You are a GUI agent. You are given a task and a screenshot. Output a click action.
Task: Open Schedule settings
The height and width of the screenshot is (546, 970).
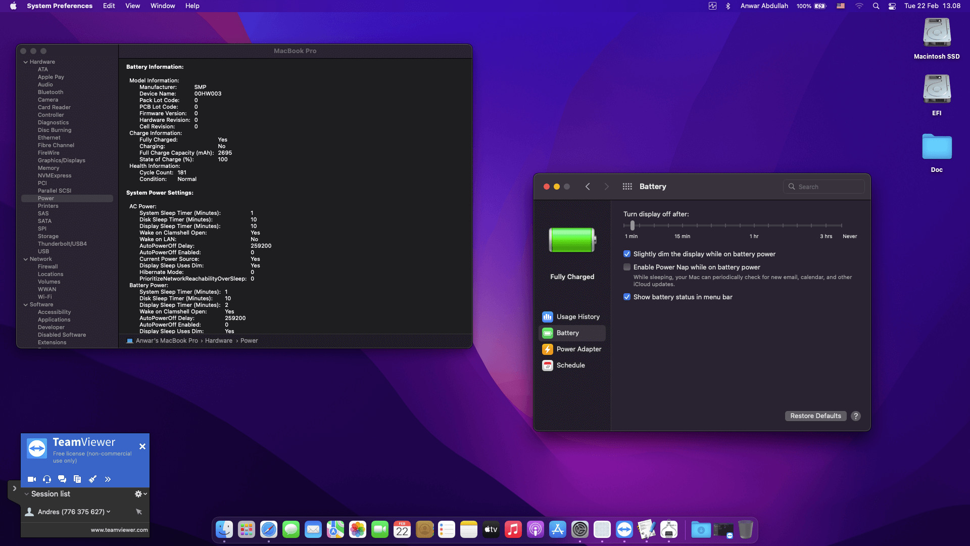pyautogui.click(x=571, y=366)
